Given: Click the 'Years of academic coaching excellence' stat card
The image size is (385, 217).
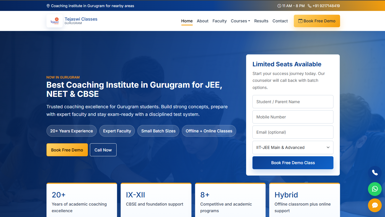Looking at the screenshot, I should pos(82,200).
